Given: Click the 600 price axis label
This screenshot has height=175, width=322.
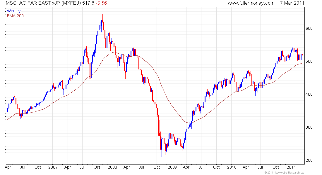Looking at the screenshot, I should point(309,29).
